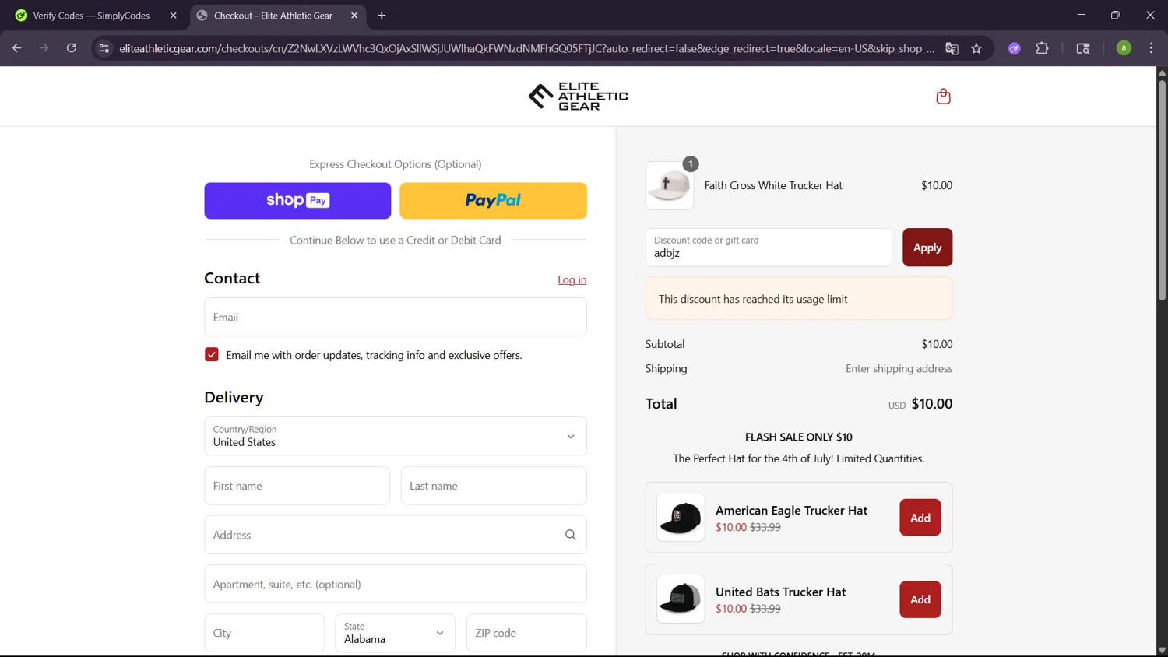
Task: Uncheck email me with order updates checkbox
Action: (212, 354)
